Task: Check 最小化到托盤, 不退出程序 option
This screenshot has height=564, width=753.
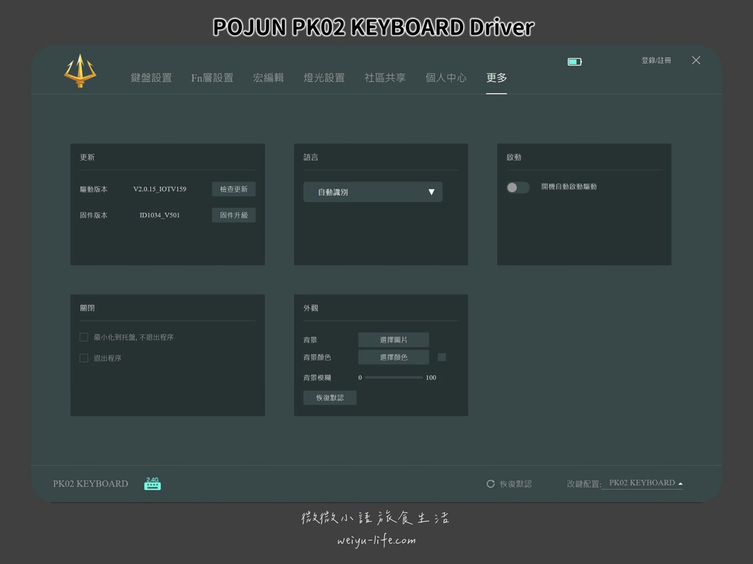Action: [84, 337]
